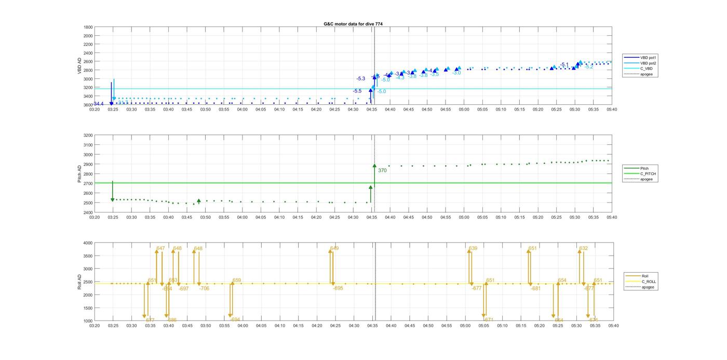
Task: Click the '2700' tick on Pitch axis
Action: pyautogui.click(x=88, y=183)
